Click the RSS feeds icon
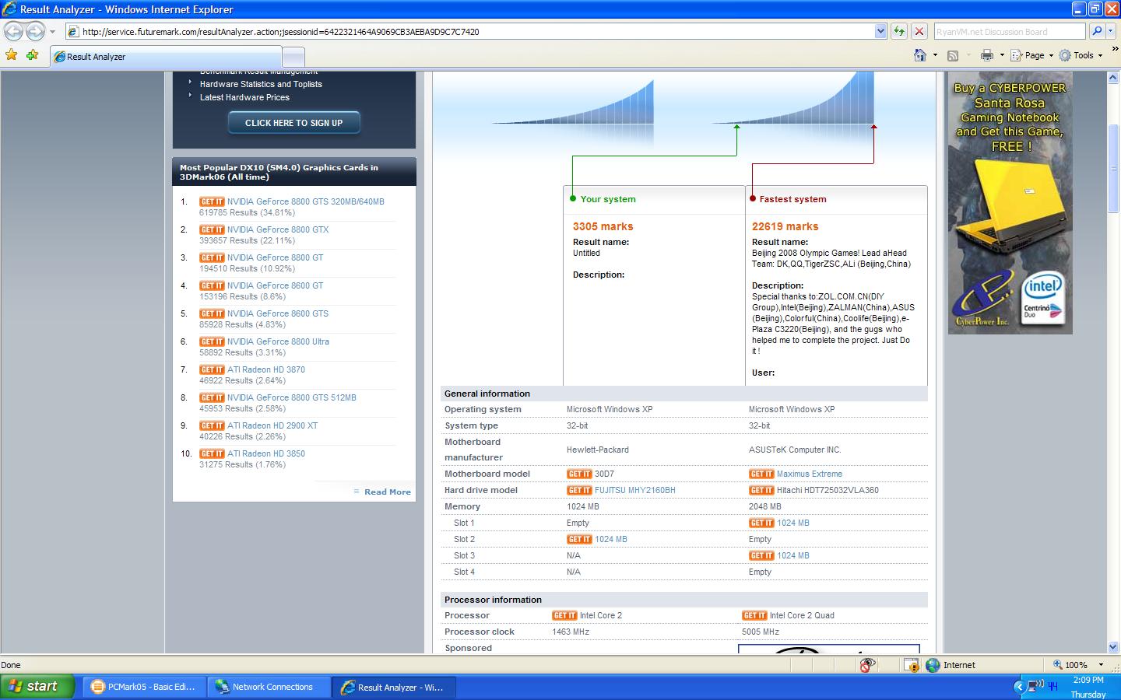 (953, 55)
